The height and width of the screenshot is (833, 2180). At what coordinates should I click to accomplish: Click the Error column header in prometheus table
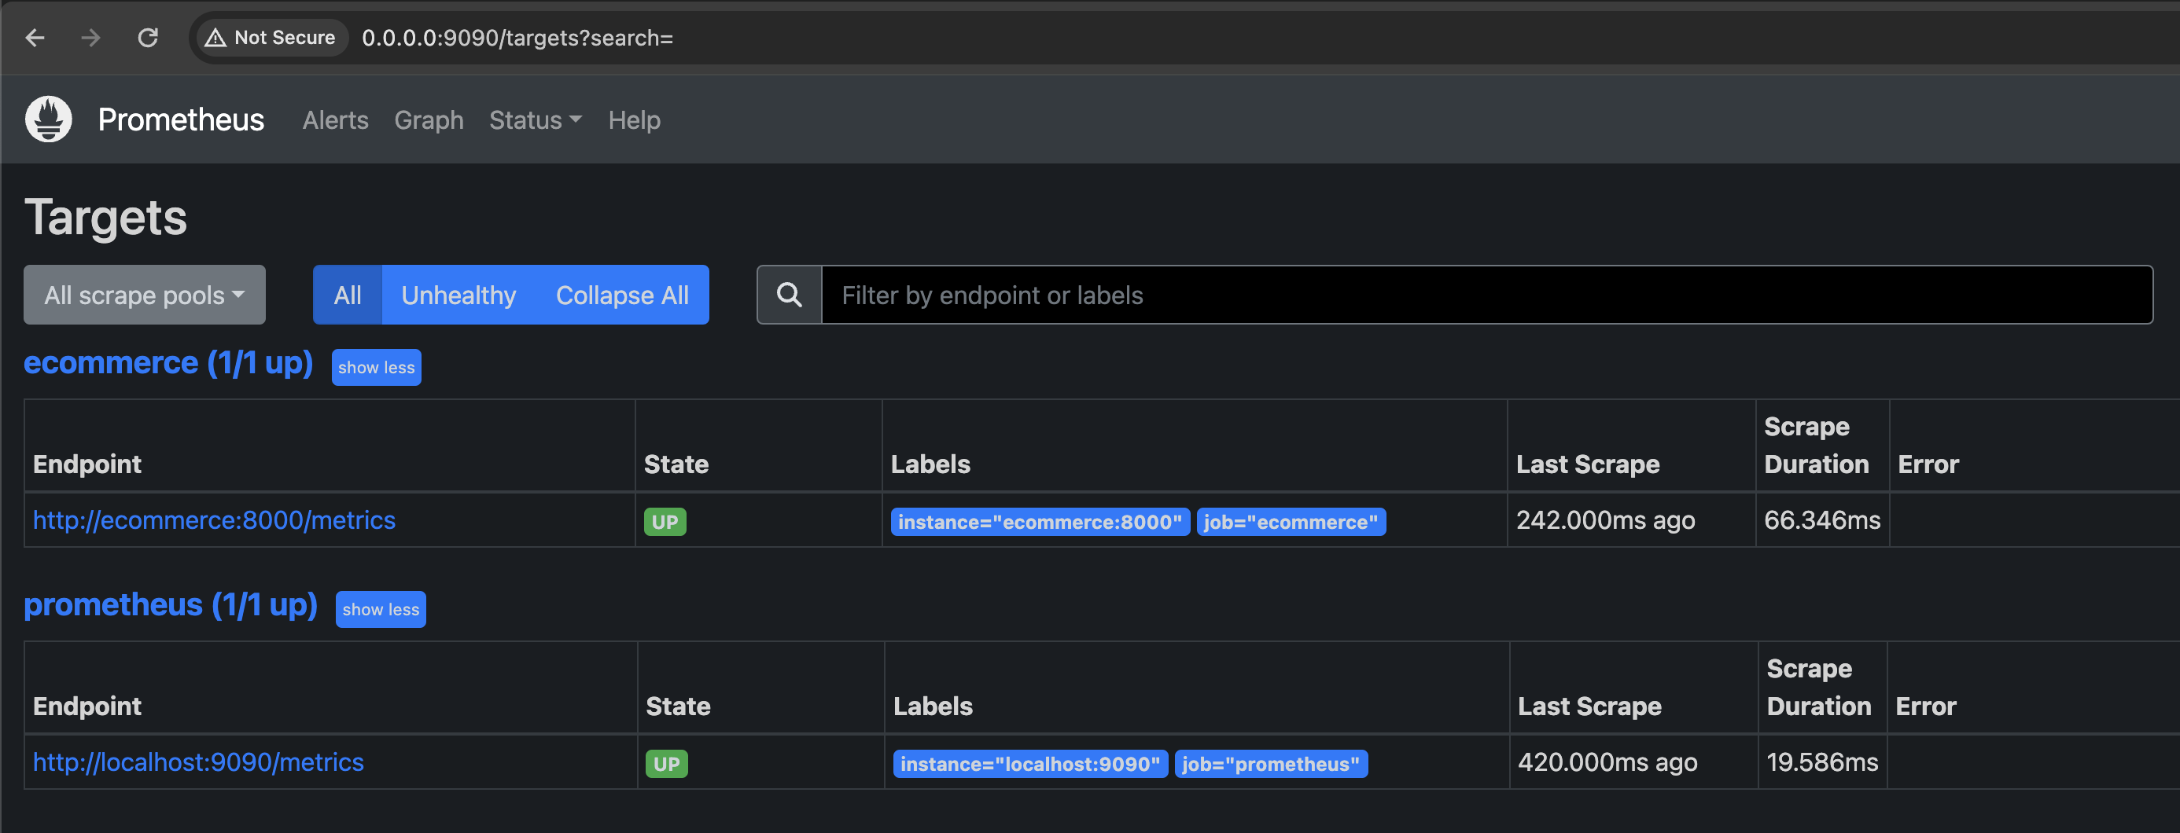pos(1925,706)
